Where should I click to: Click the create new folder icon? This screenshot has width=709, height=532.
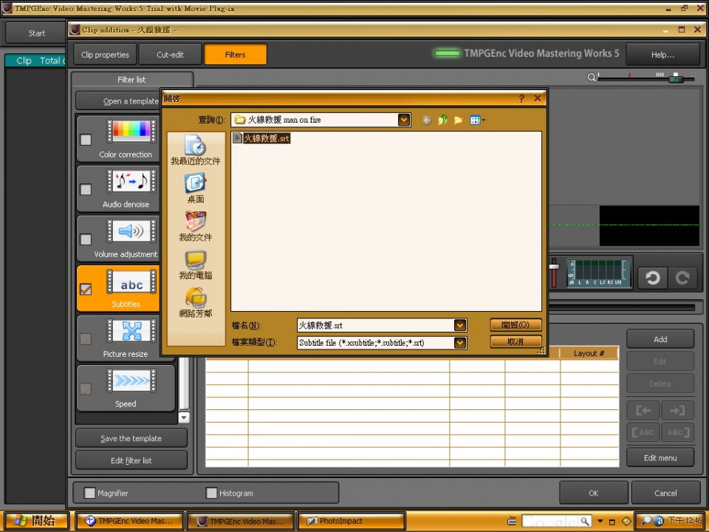click(459, 120)
